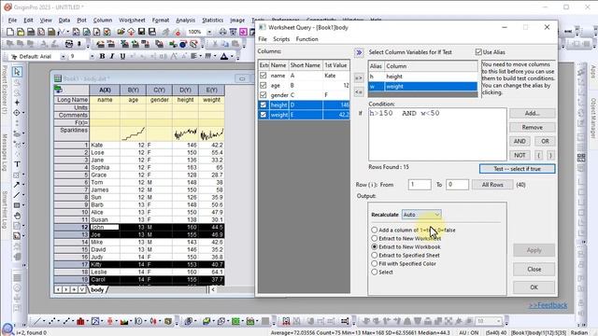Select Extract to Specified Sheet option

tap(375, 255)
